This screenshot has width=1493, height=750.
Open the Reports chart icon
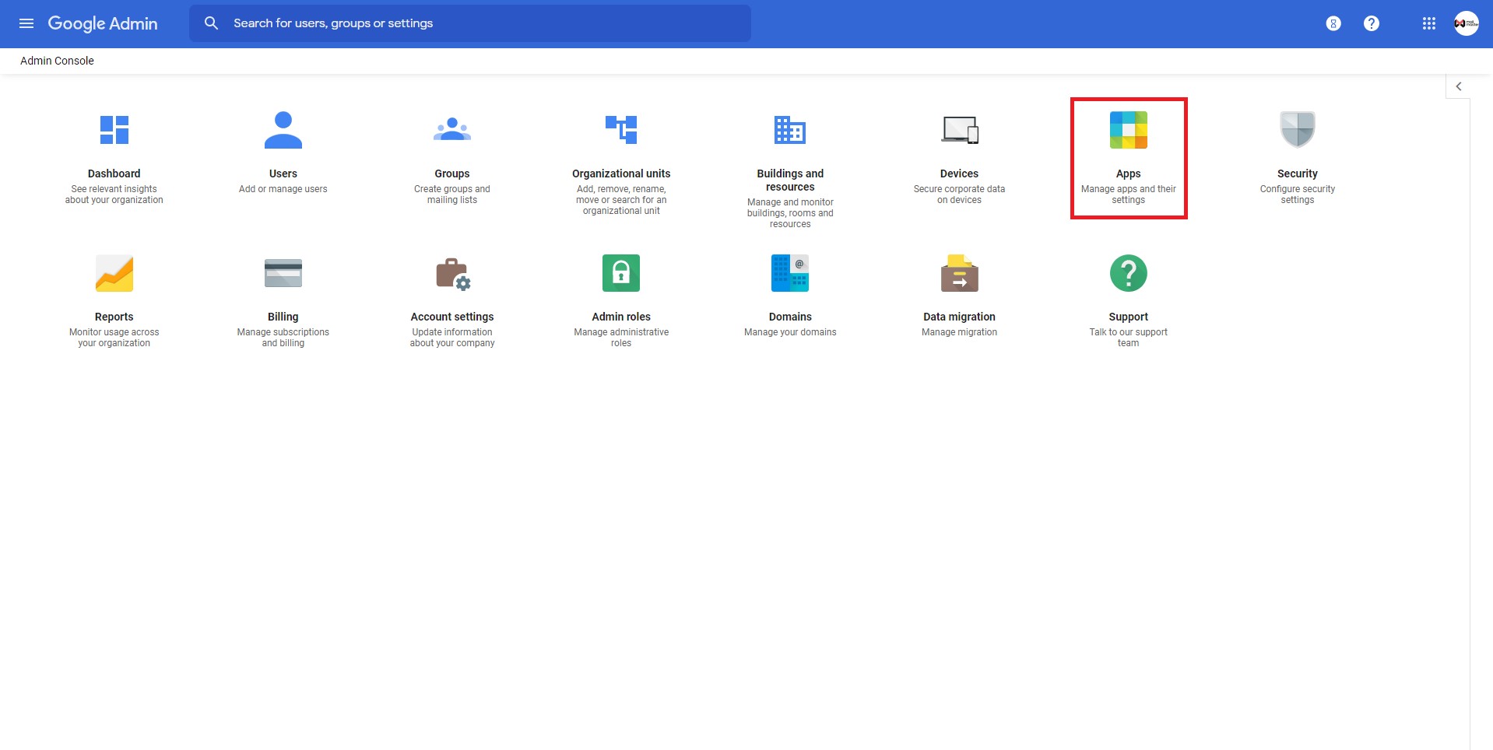coord(114,273)
